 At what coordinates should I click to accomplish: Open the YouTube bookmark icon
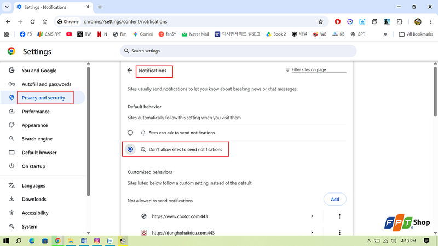69,34
